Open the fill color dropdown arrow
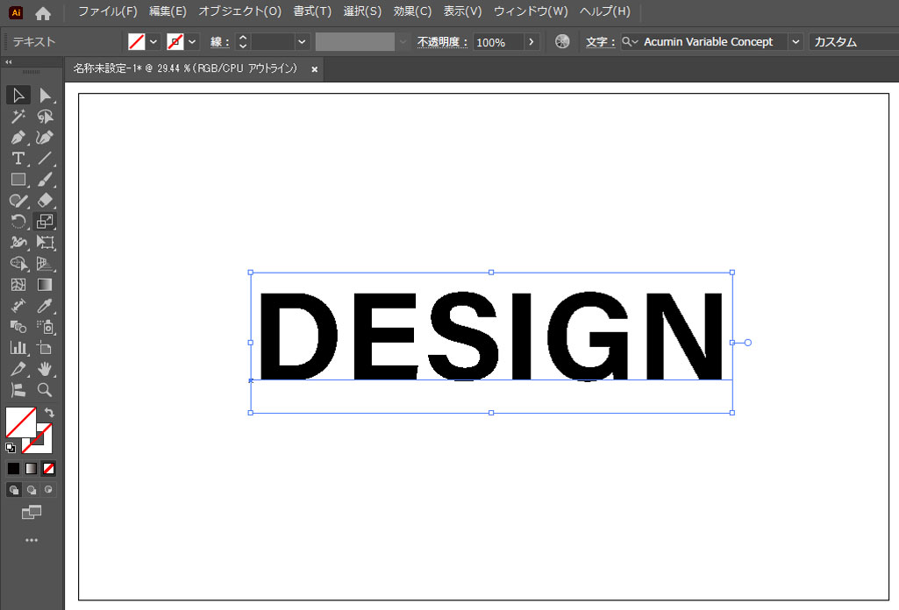This screenshot has height=610, width=899. pyautogui.click(x=153, y=42)
